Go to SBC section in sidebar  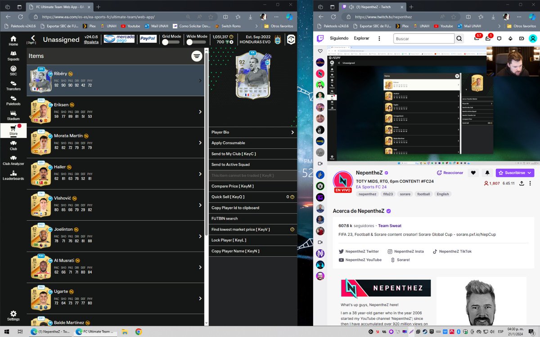13,71
